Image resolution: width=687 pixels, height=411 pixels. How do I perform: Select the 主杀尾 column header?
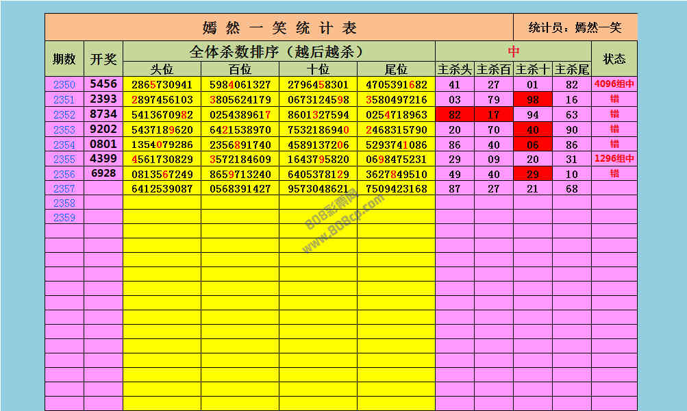click(x=572, y=69)
